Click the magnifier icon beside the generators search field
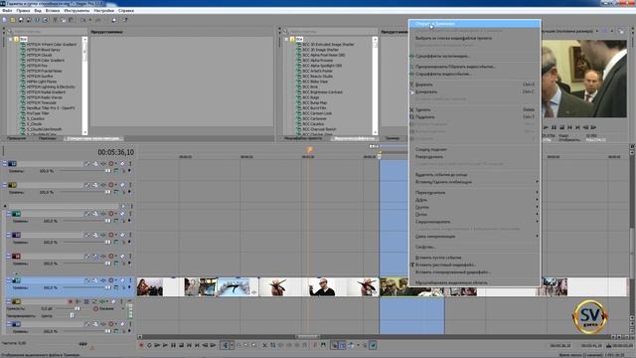This screenshot has height=358, width=636. coord(9,31)
